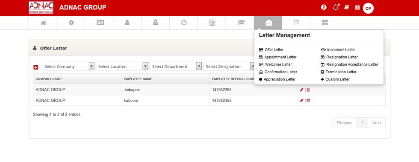Screen dimensions: 419x162
Task: Edit the kaboom row with pencil
Action: coord(301,101)
